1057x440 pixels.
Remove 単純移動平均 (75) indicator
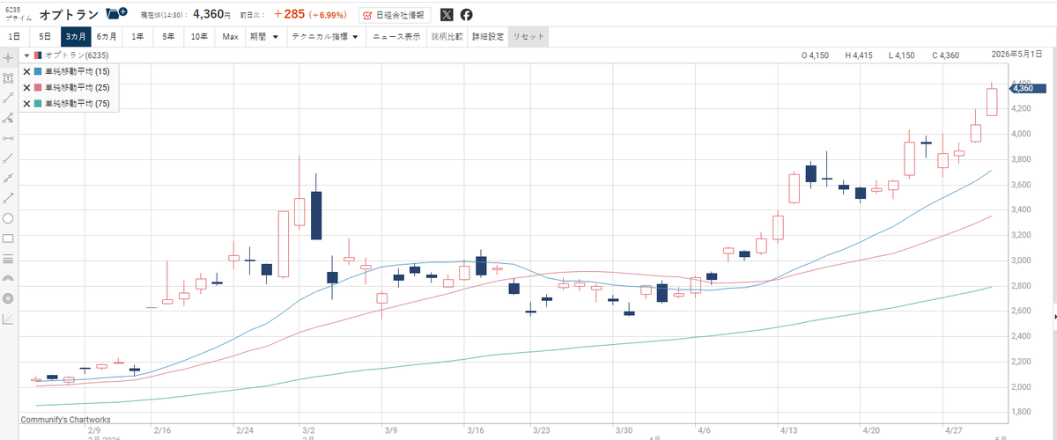26,104
